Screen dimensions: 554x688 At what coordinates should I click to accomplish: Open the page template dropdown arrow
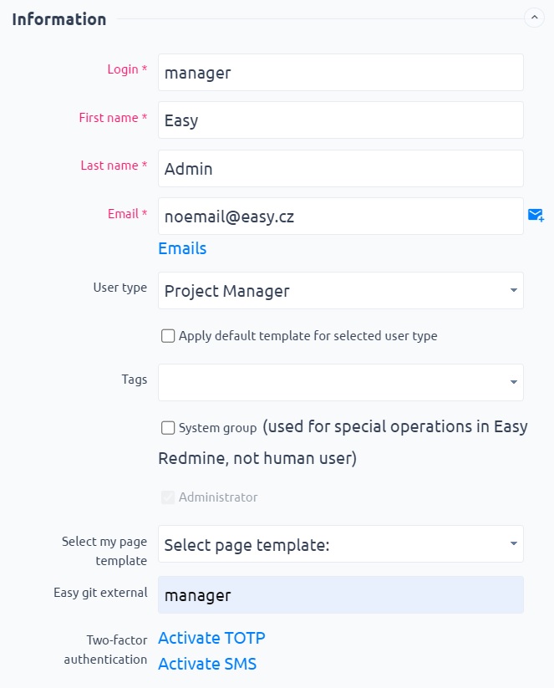coord(514,543)
